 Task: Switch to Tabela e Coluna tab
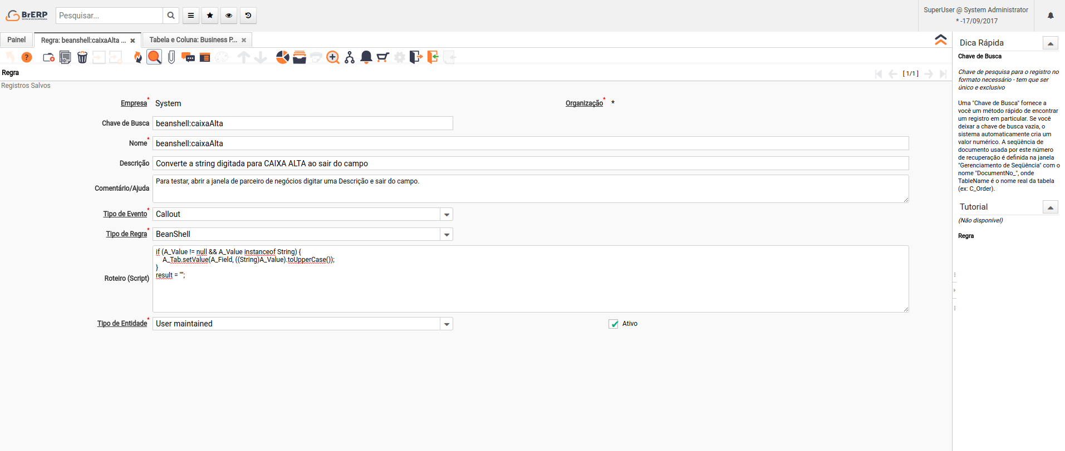[193, 40]
